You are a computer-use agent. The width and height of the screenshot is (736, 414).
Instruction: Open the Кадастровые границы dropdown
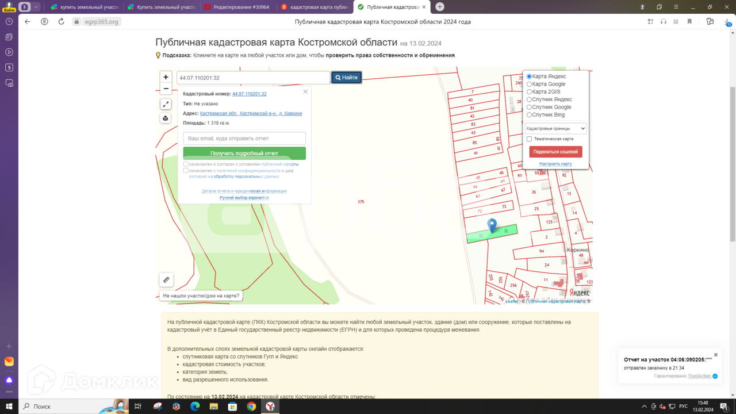[x=555, y=129]
